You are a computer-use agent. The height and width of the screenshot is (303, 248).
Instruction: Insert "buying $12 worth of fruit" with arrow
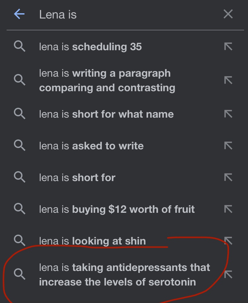tap(228, 209)
